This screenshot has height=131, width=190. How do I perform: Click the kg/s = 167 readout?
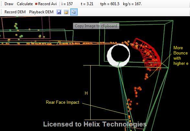(x=132, y=4)
